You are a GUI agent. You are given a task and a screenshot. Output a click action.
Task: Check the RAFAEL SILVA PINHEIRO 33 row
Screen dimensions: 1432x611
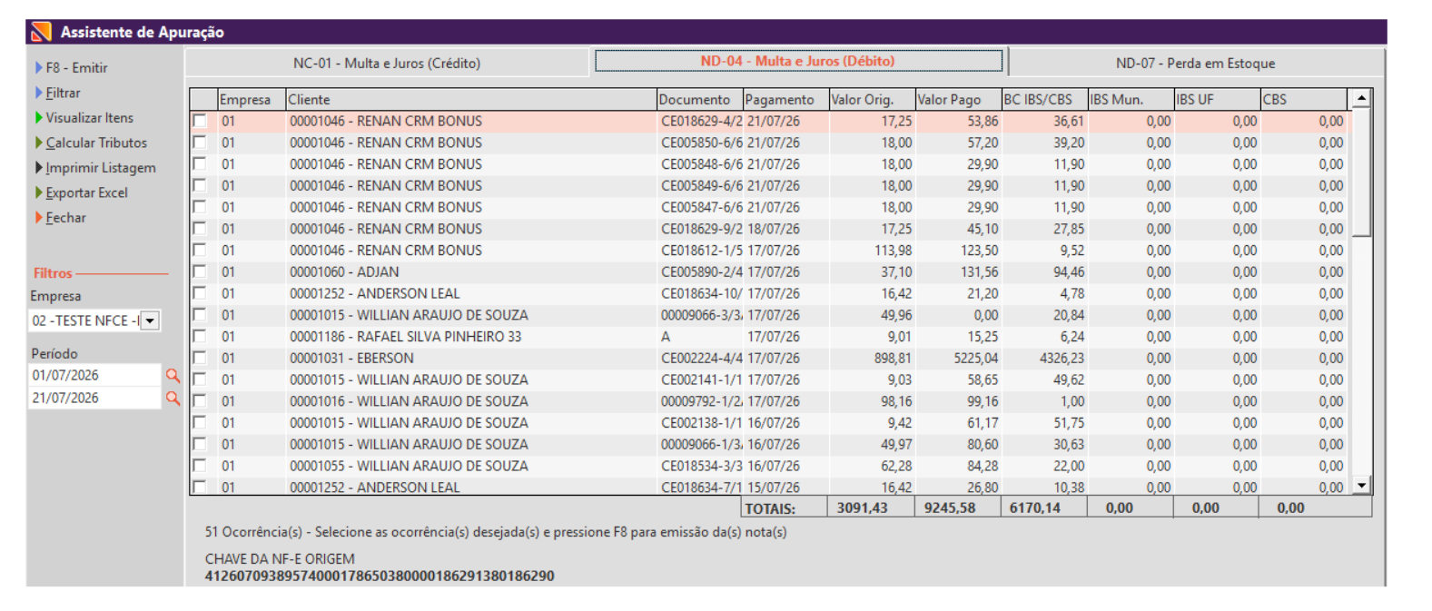point(200,336)
